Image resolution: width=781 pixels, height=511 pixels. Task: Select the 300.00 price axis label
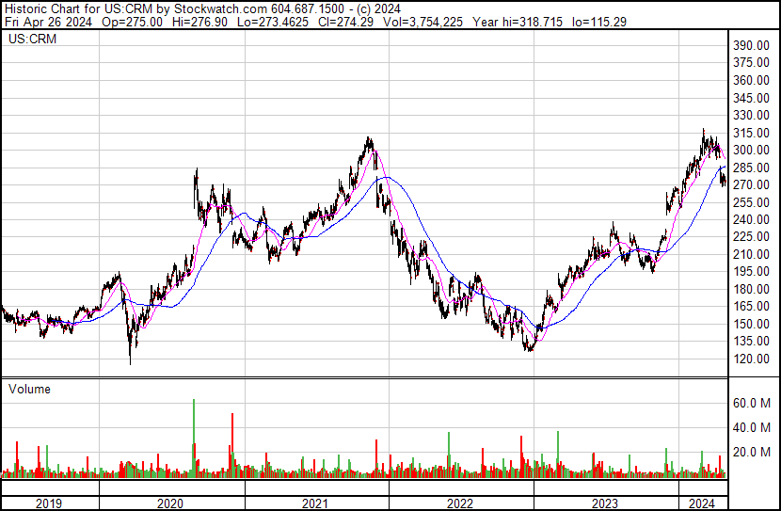pos(751,150)
